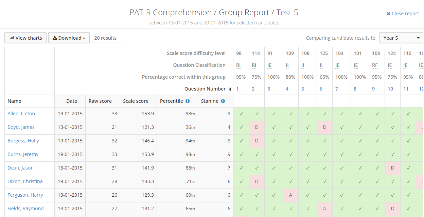The image size is (424, 217).
Task: Open question 10
Action: click(x=390, y=89)
